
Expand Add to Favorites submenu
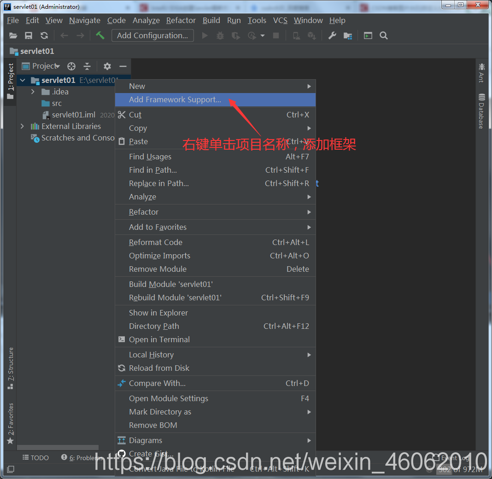click(x=215, y=227)
